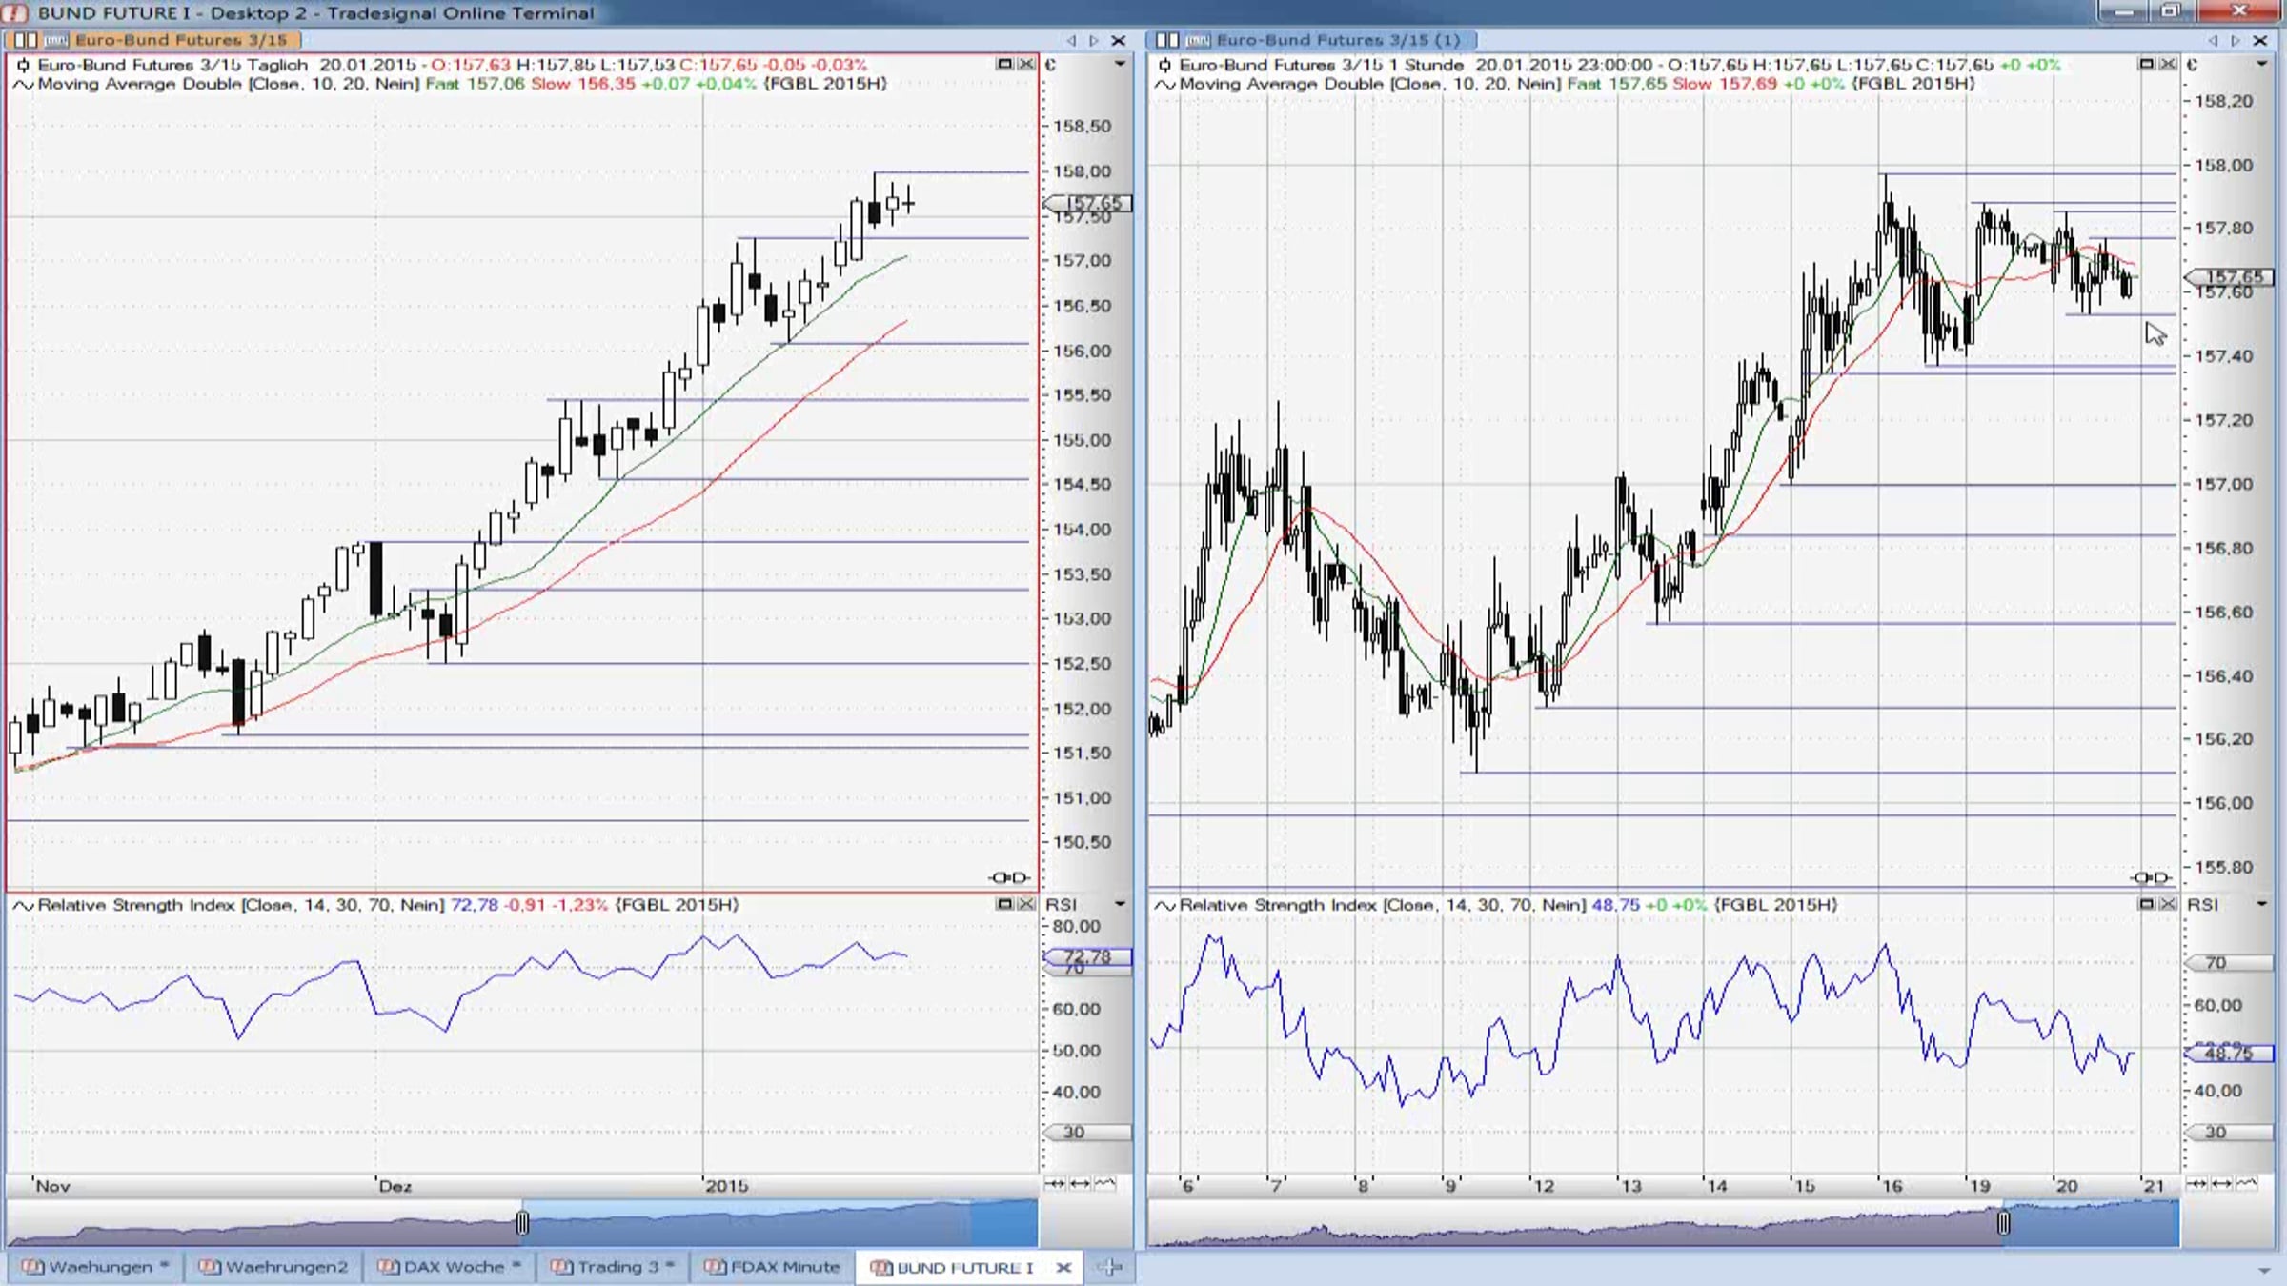Image resolution: width=2287 pixels, height=1286 pixels.
Task: Click the line-chart icon below the hourly RSI scale
Action: 2246,1184
